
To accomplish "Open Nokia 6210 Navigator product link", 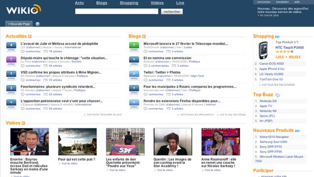I will (x=274, y=137).
